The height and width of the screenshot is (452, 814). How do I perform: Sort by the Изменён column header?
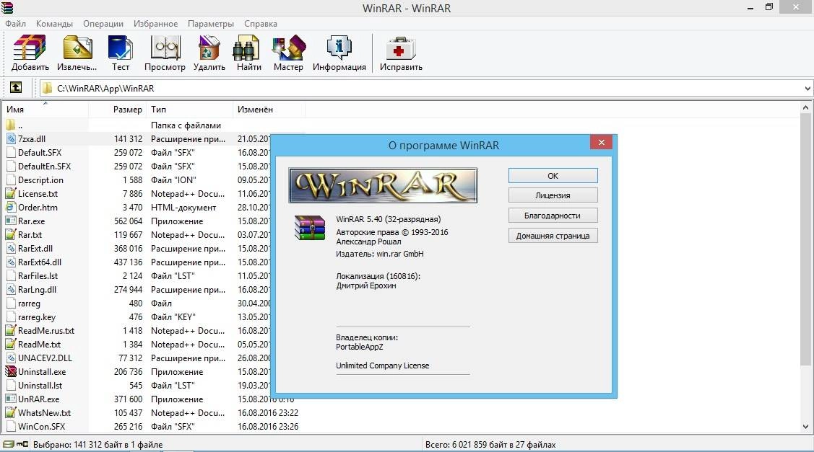269,110
